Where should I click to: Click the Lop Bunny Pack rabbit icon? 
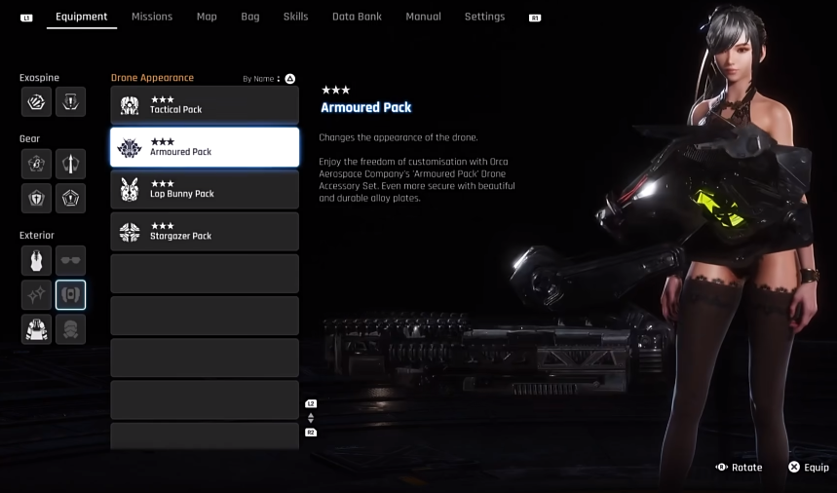point(130,189)
